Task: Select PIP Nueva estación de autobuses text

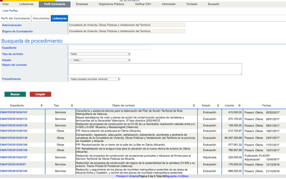Action: click(x=108, y=131)
